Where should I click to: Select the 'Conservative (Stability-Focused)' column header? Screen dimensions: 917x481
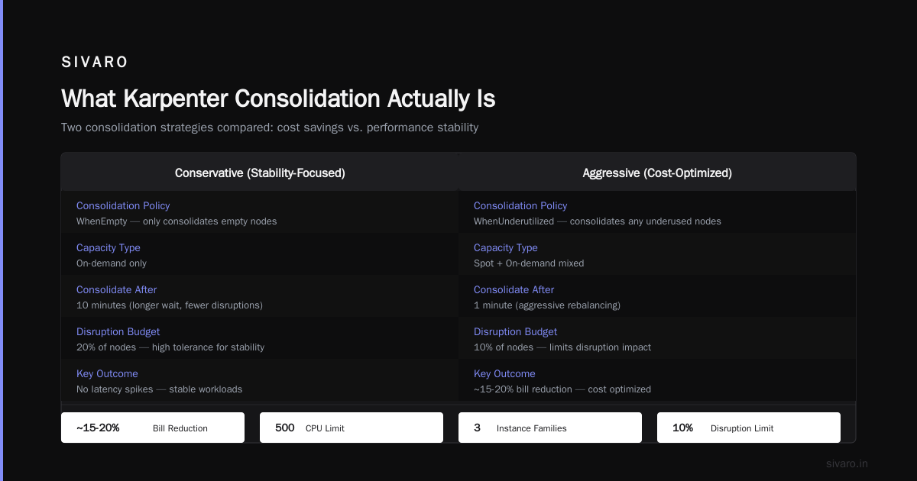tap(260, 173)
